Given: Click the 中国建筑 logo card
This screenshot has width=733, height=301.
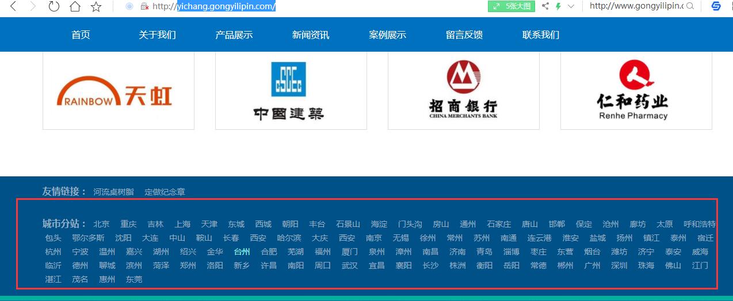Looking at the screenshot, I should click(291, 91).
